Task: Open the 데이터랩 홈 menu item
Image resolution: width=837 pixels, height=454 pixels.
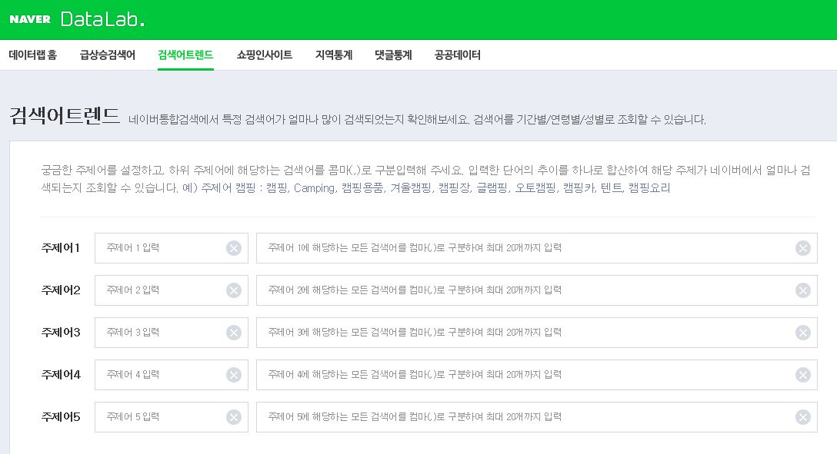Action: pos(33,55)
